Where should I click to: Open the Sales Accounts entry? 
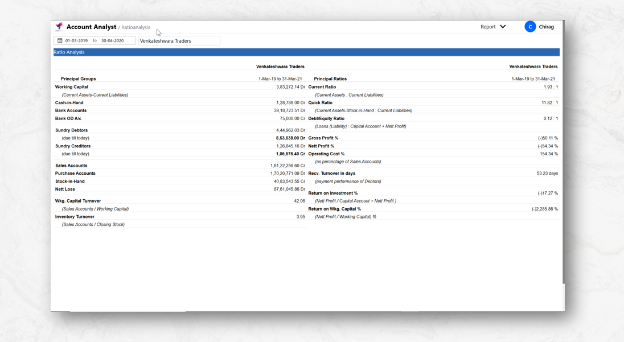tap(71, 166)
